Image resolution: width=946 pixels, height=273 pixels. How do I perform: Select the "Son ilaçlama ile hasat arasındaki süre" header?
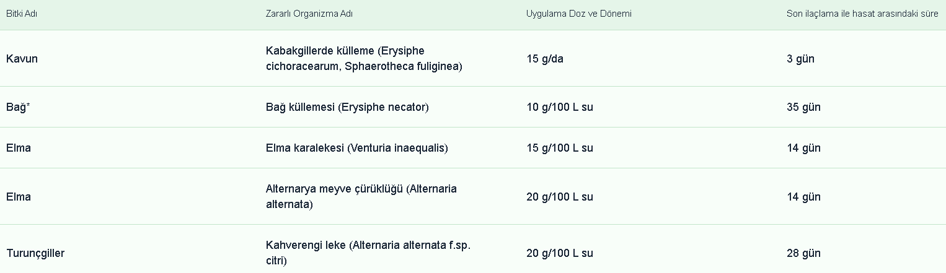click(862, 14)
